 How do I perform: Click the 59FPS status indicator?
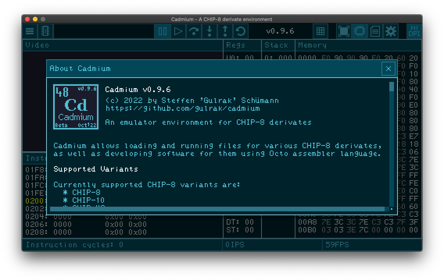pyautogui.click(x=337, y=245)
